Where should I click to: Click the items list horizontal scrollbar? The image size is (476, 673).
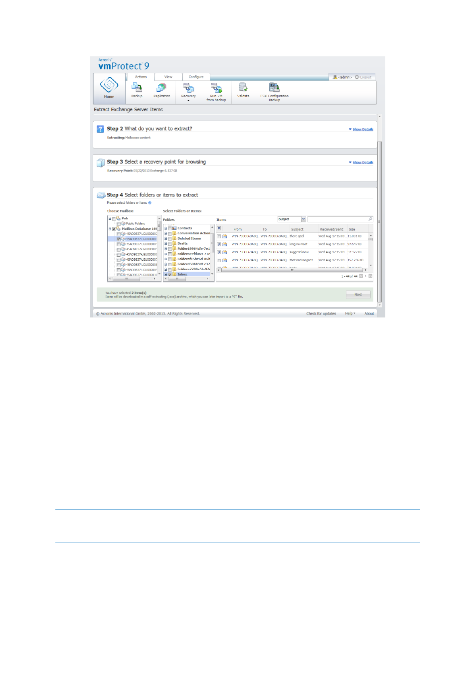click(292, 270)
